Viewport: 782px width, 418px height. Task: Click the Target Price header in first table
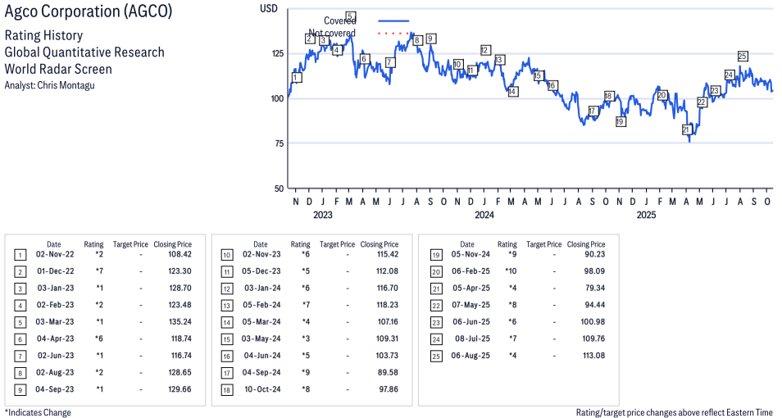click(x=130, y=244)
